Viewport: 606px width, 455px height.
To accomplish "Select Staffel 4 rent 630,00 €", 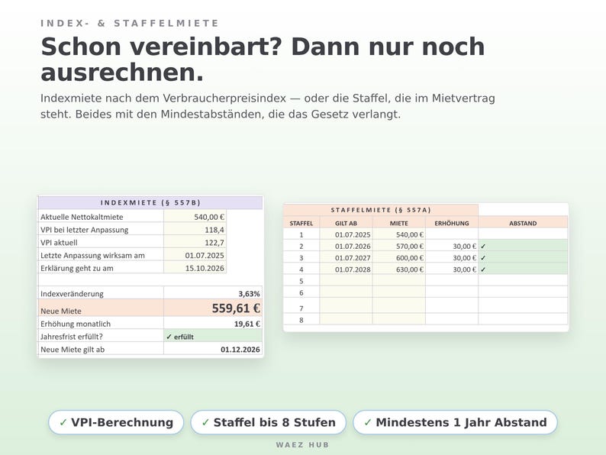I will (399, 269).
